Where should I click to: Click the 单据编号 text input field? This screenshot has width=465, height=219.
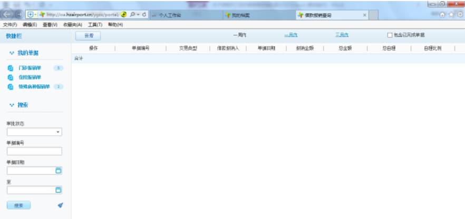(34, 152)
